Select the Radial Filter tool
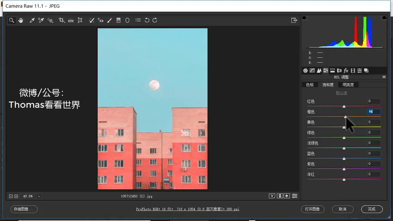393x221 pixels. 127,20
